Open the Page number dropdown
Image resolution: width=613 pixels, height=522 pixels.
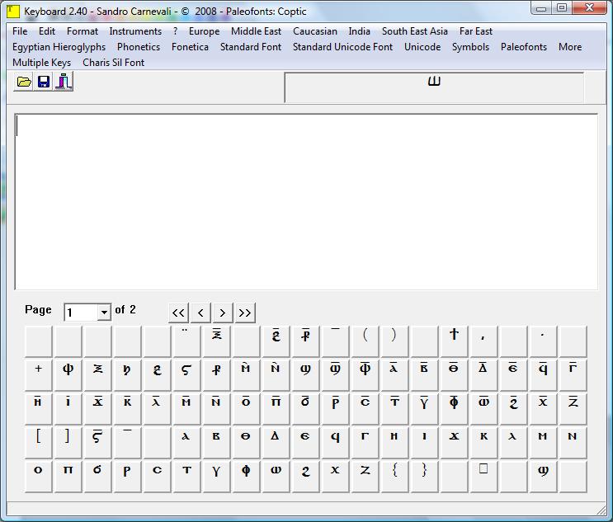coord(104,313)
